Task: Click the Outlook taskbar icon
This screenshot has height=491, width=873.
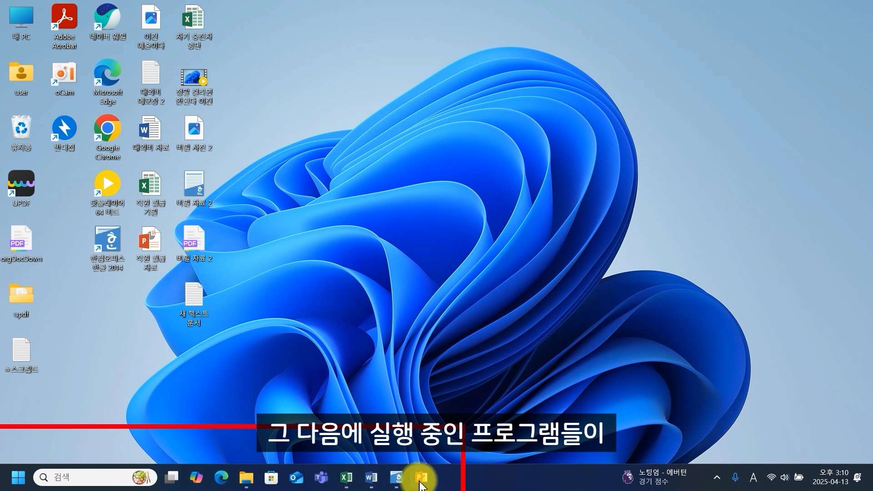Action: 296,477
